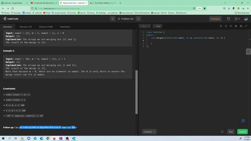The height and width of the screenshot is (141, 251).
Task: Close the Merge Sorted Array tab
Action: tap(86, 3)
